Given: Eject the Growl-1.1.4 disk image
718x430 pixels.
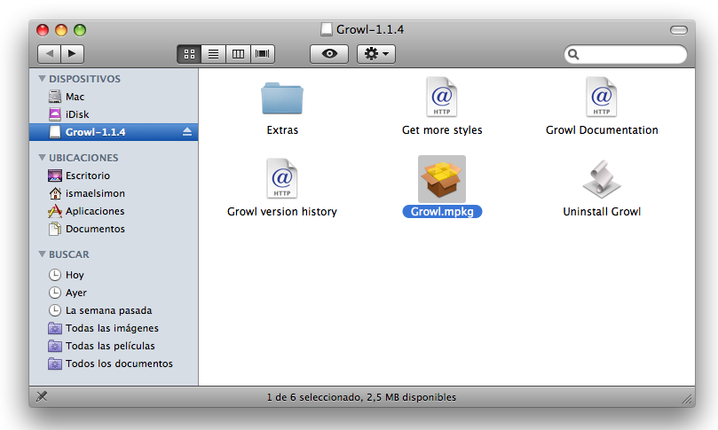Looking at the screenshot, I should [x=187, y=132].
